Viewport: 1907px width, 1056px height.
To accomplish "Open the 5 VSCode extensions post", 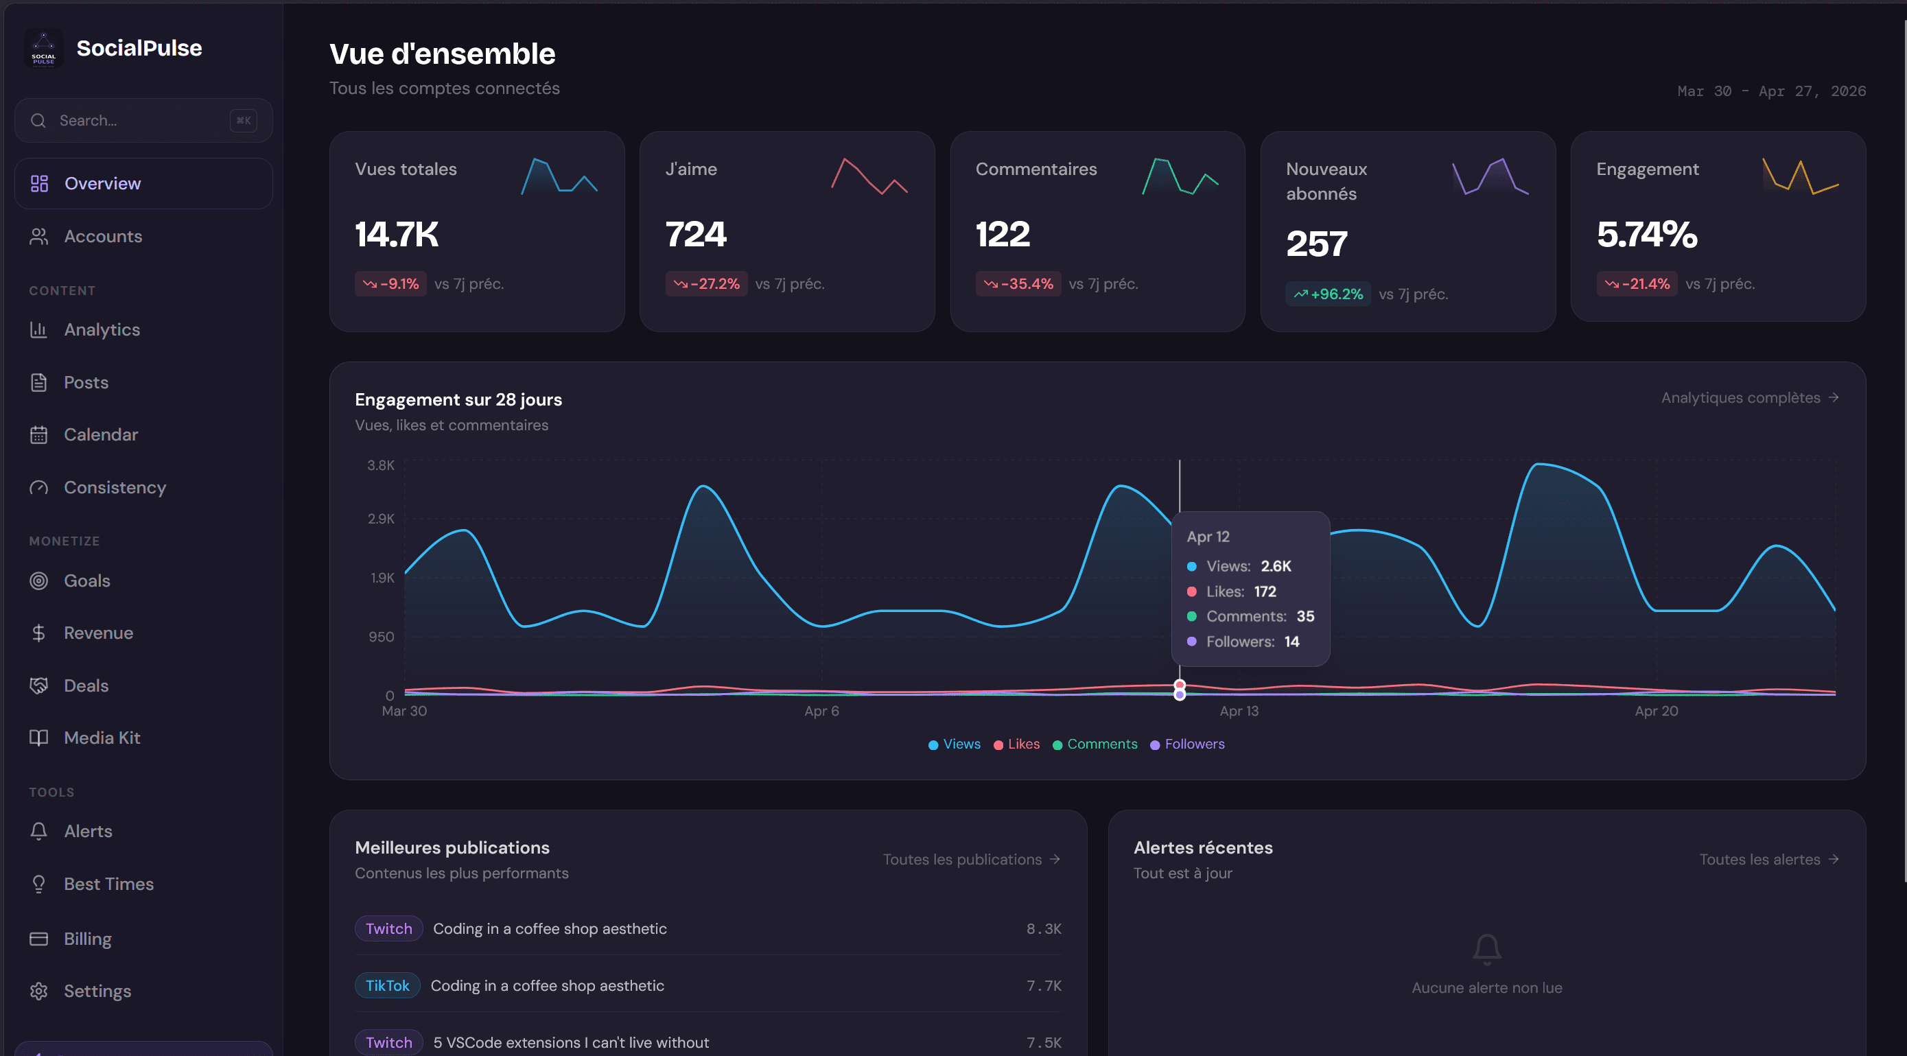I will coord(571,1042).
